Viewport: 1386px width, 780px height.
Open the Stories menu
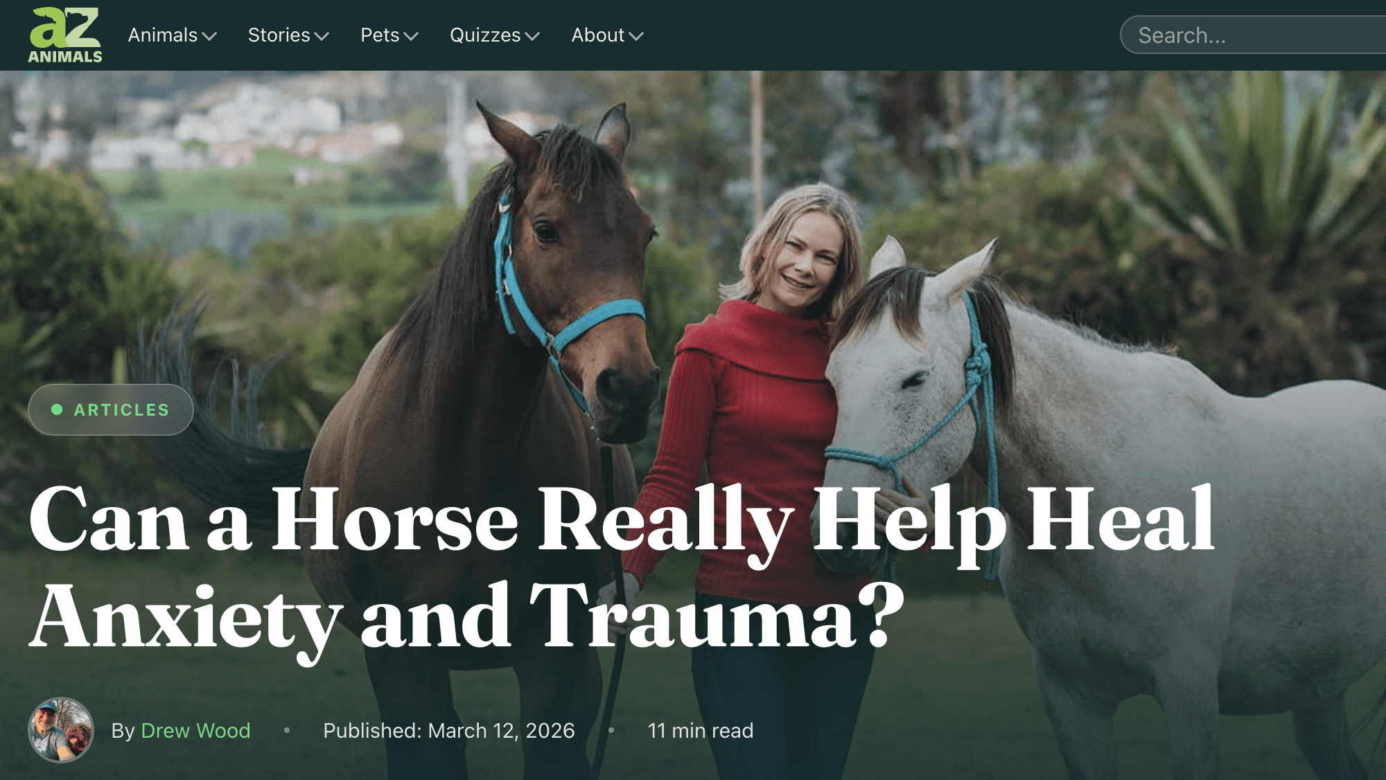[x=288, y=35]
